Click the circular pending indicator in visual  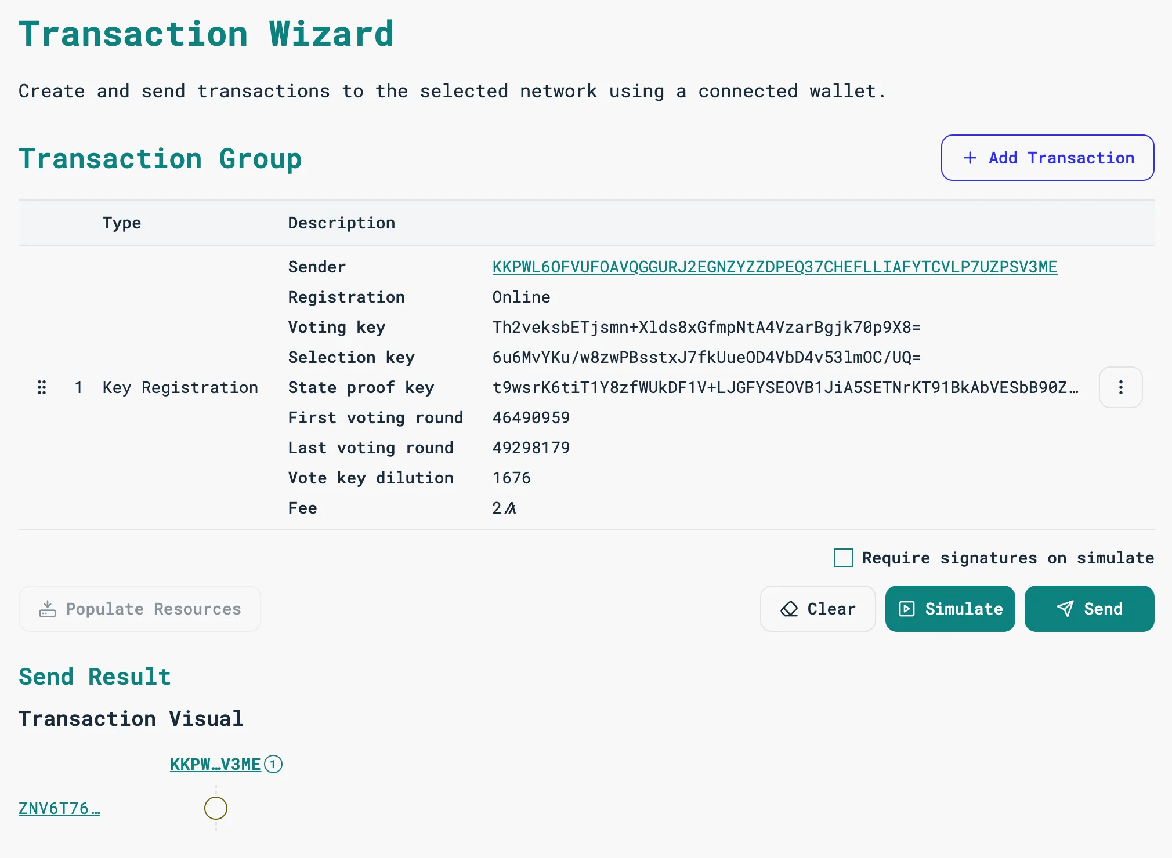tap(216, 807)
